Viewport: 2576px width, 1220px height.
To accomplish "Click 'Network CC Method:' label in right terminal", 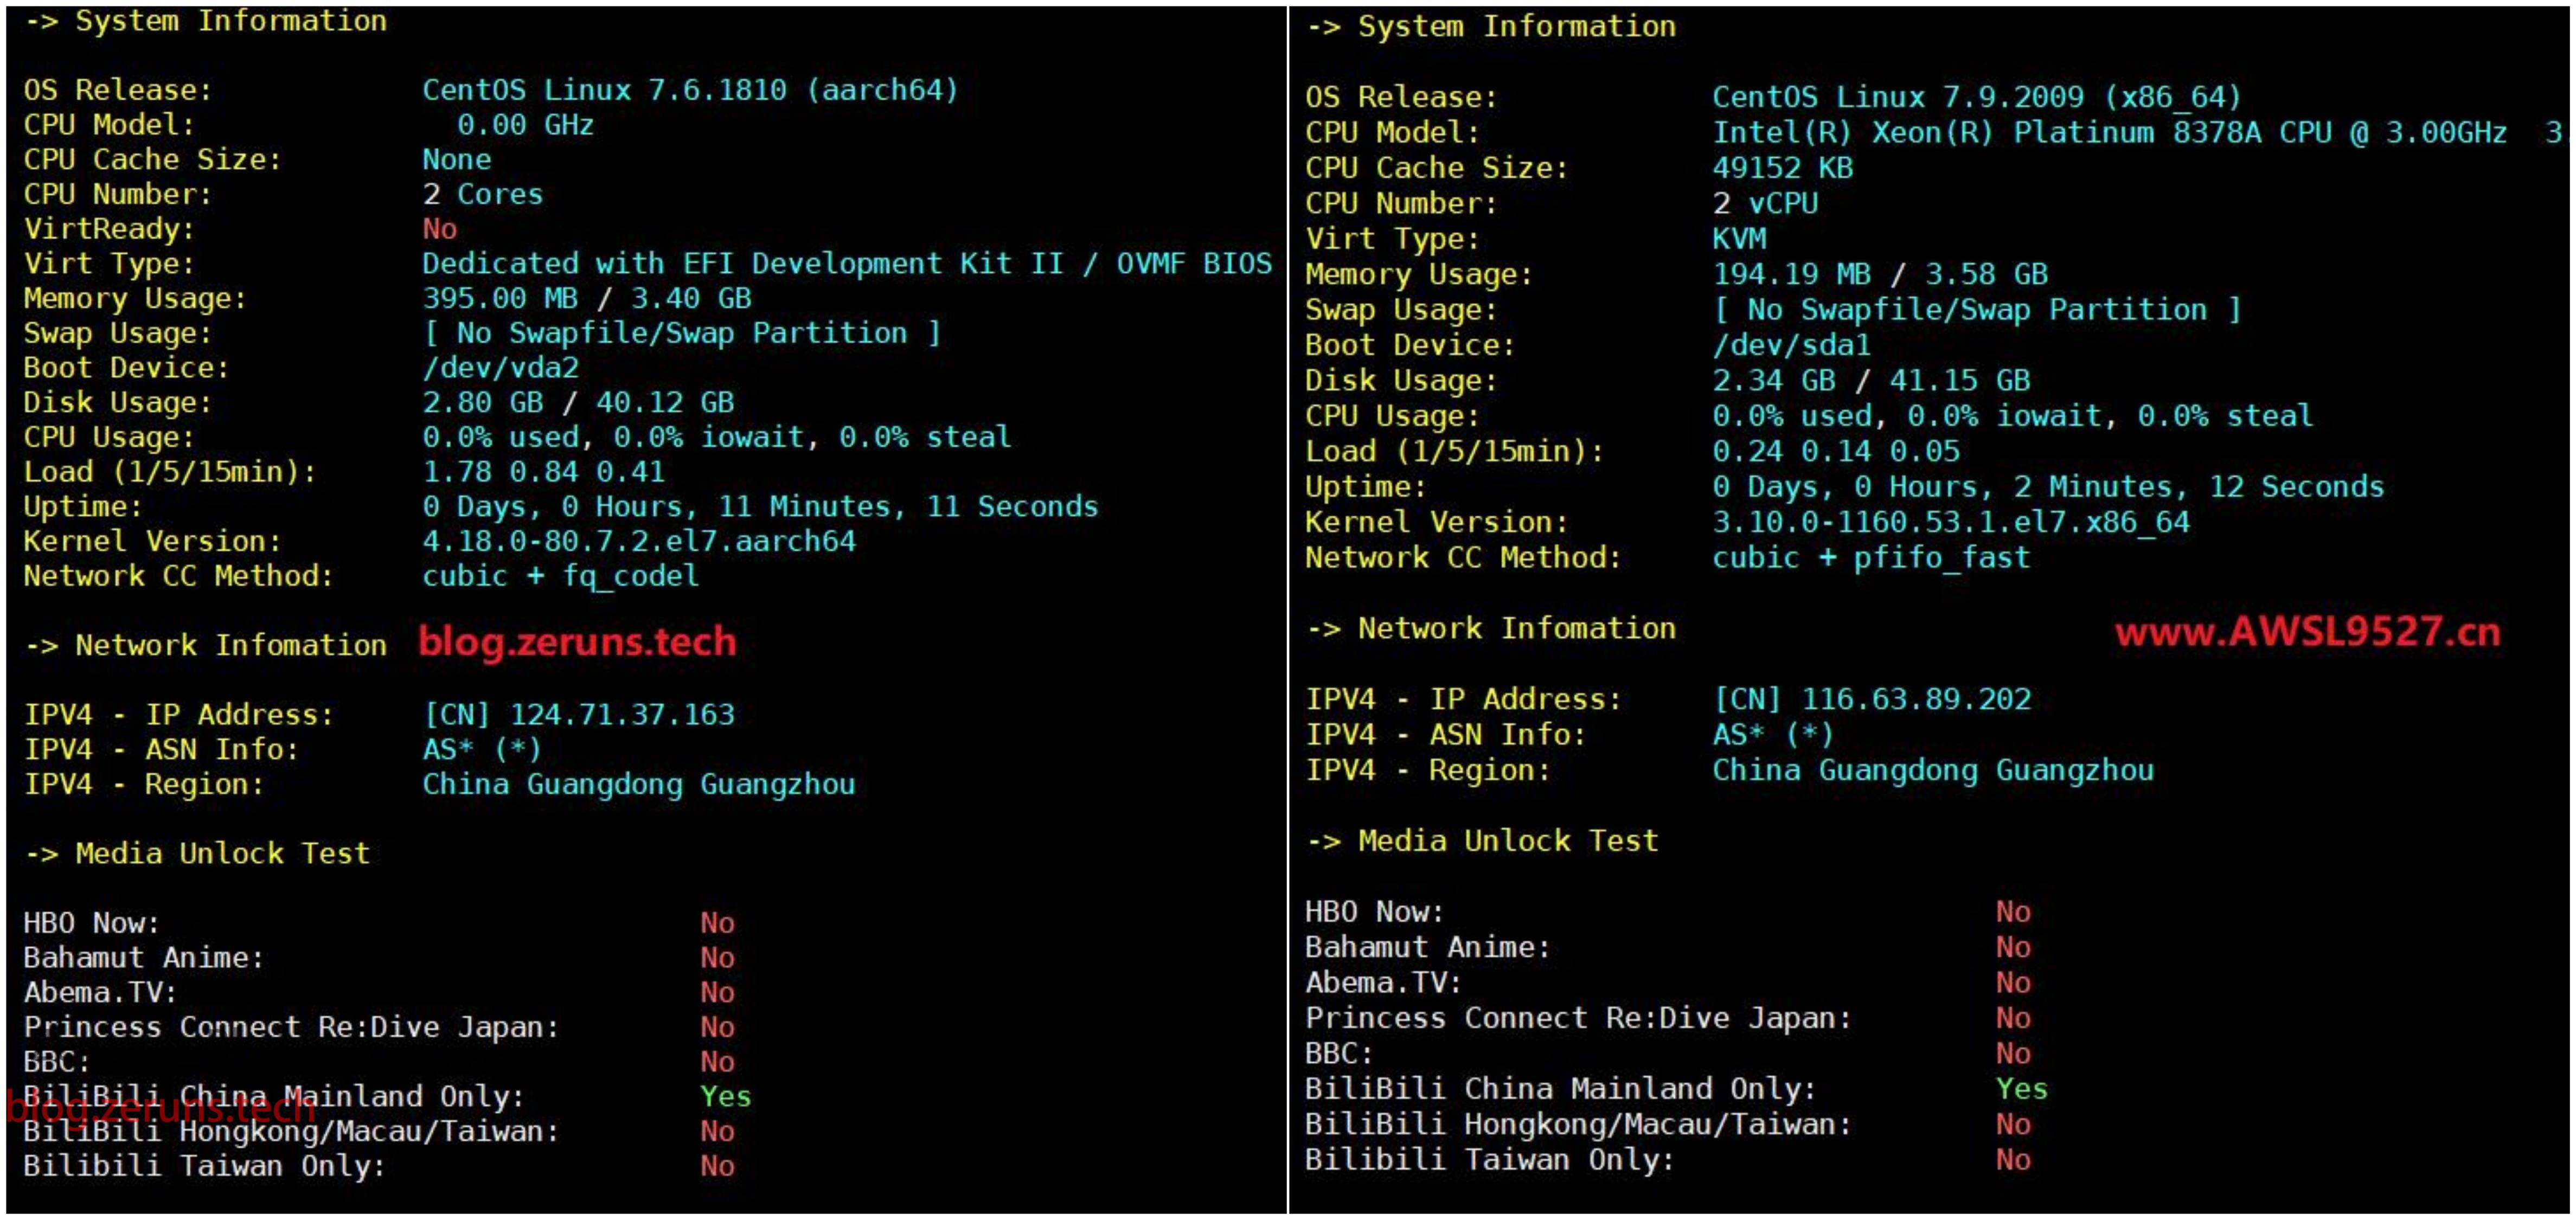I will pyautogui.click(x=1463, y=557).
